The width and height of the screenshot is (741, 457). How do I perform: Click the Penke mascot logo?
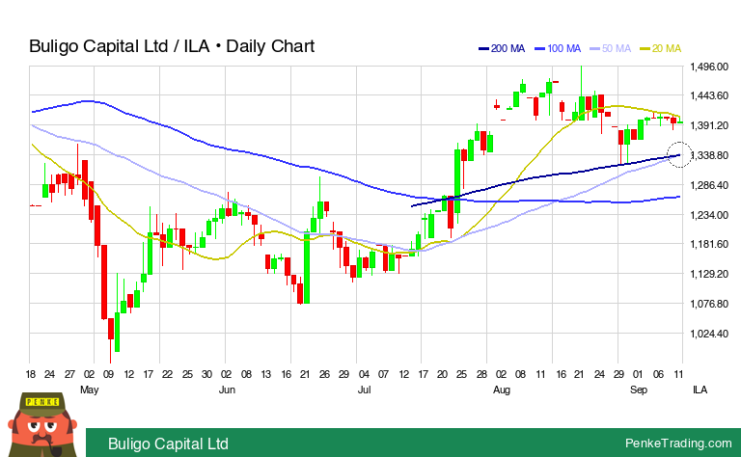[42, 424]
